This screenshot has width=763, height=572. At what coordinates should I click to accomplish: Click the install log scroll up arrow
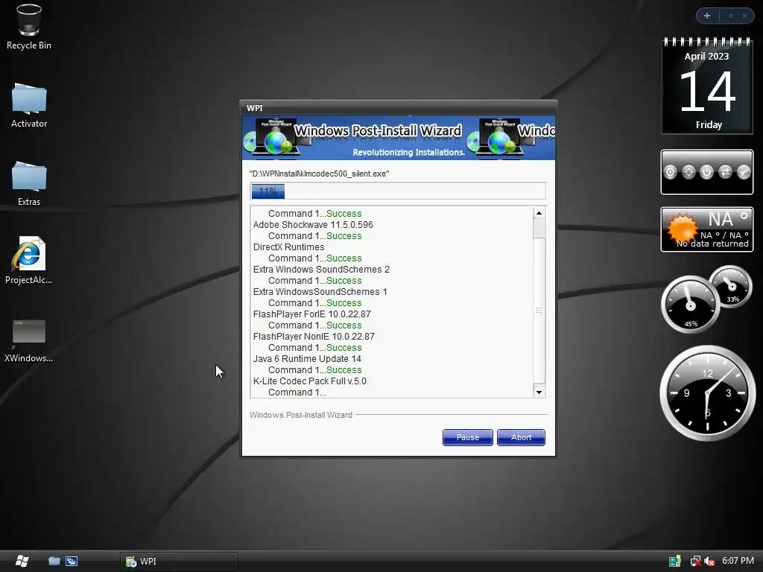pyautogui.click(x=539, y=213)
